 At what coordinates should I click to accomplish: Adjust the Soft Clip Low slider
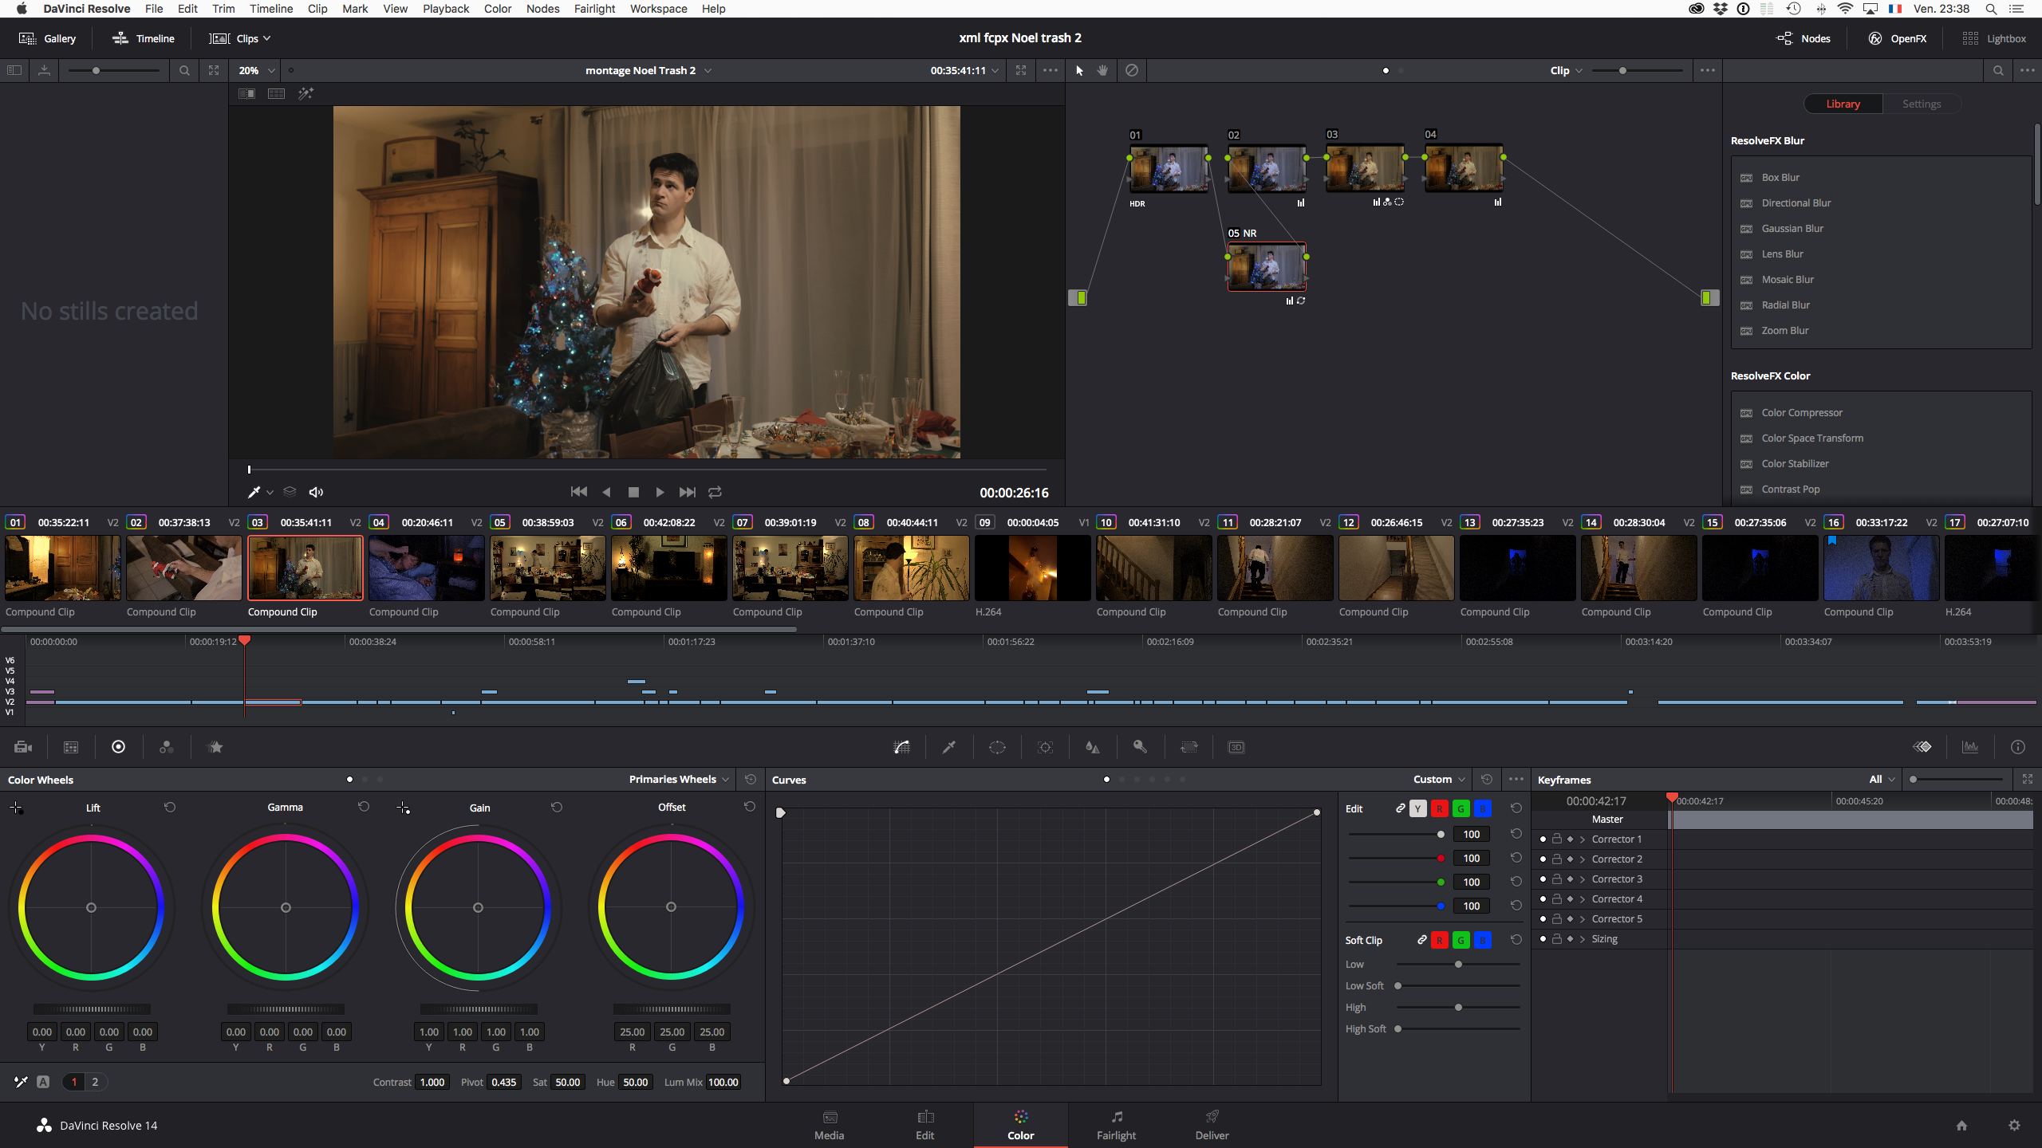pos(1458,965)
